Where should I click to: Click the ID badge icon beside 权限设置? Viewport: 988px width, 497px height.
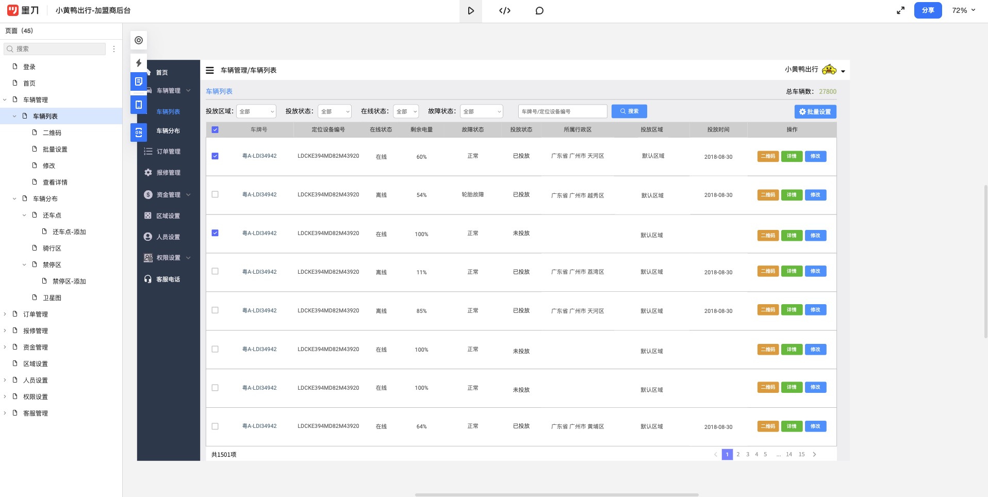pos(148,258)
